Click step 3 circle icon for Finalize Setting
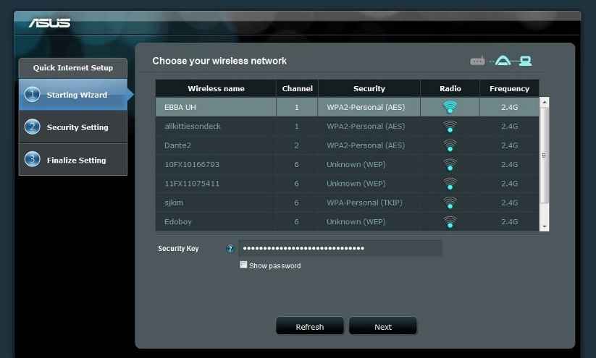This screenshot has width=596, height=358. [33, 159]
